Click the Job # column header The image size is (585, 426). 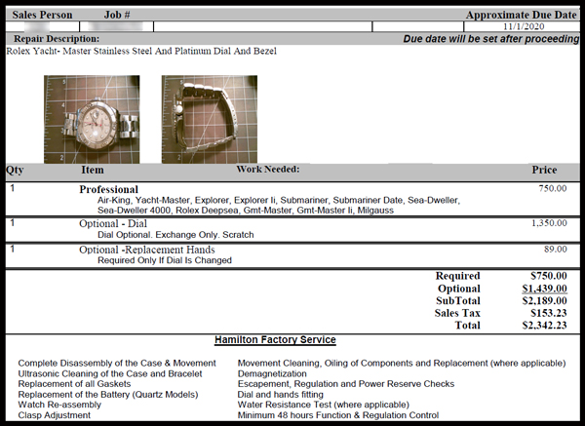117,15
